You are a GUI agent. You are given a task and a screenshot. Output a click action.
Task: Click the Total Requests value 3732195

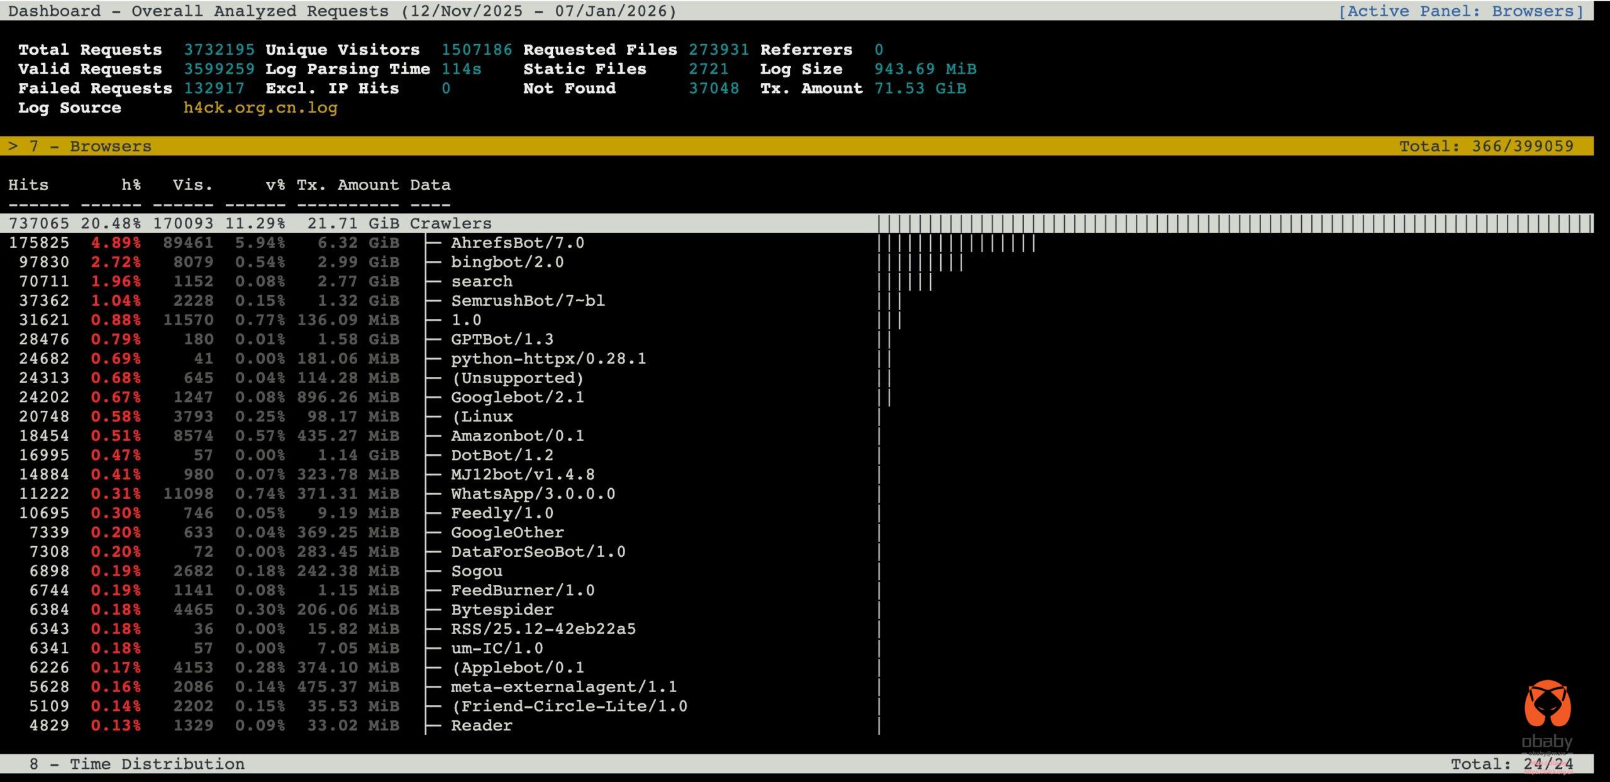click(x=219, y=50)
